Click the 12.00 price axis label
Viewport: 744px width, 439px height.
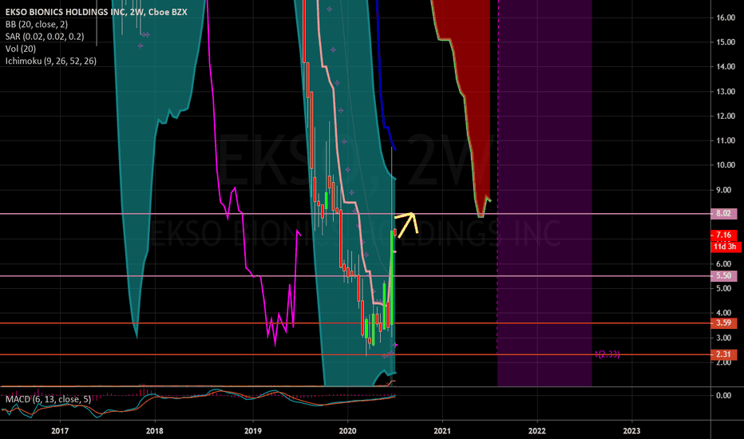[x=726, y=116]
